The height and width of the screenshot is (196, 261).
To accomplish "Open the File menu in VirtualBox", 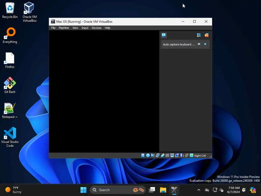I will point(53,28).
